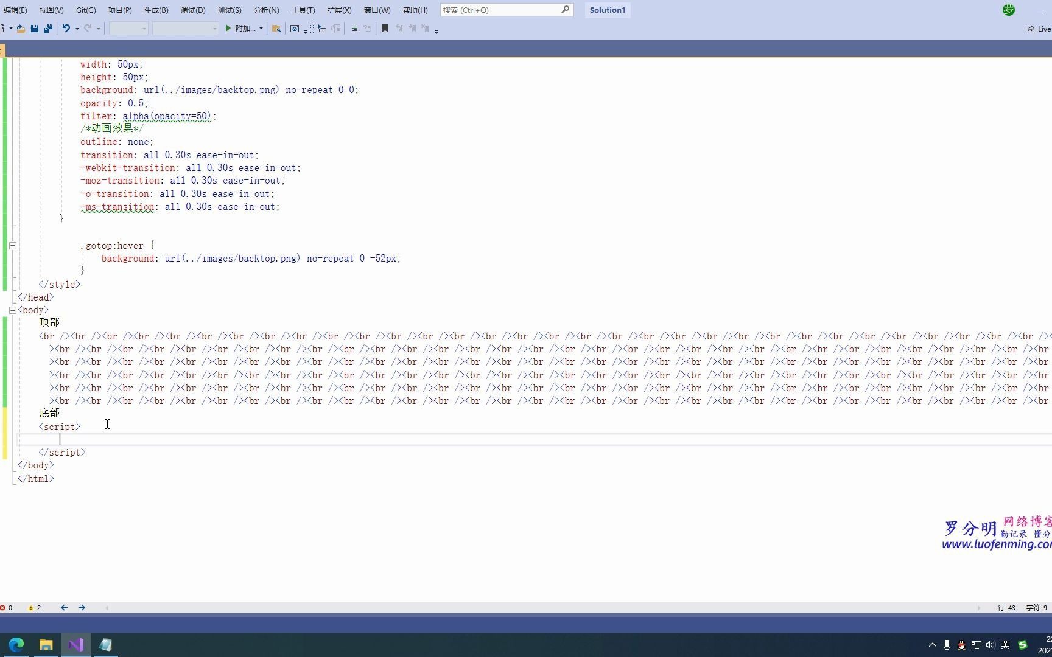This screenshot has height=657, width=1052.
Task: Open the 生成(B) menu
Action: (x=156, y=10)
